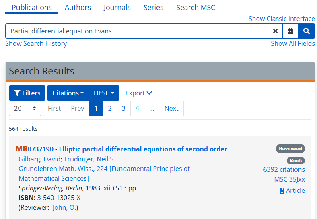Click the Reviewed badge

290,149
